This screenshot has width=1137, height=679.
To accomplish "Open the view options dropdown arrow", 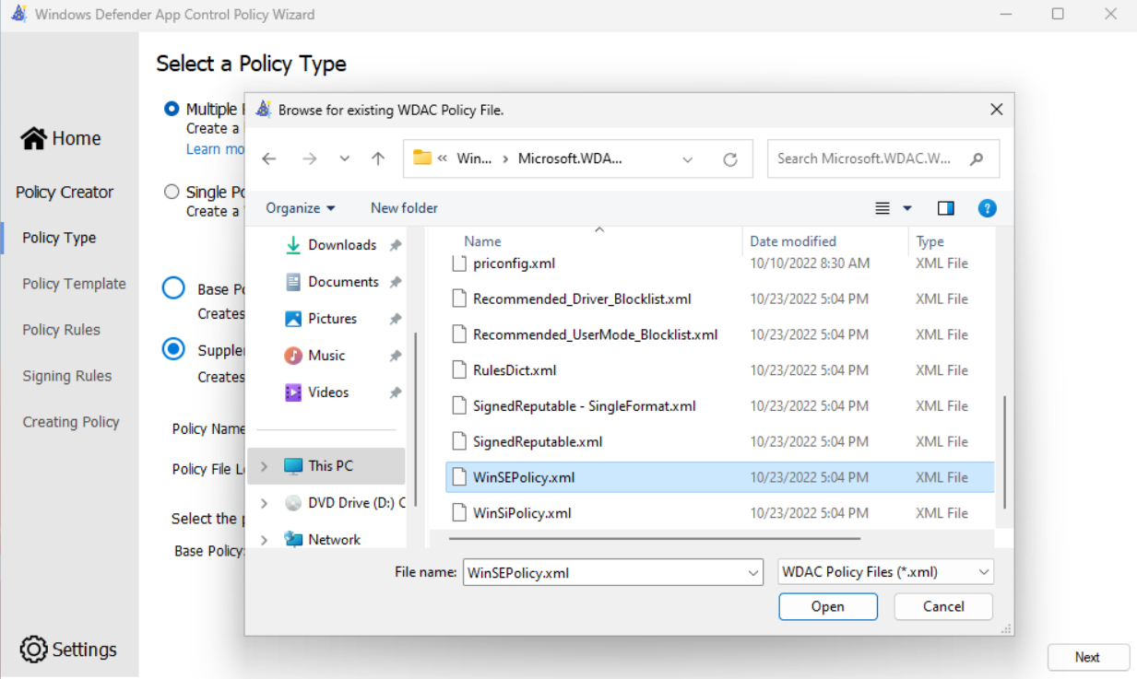I will coord(906,208).
